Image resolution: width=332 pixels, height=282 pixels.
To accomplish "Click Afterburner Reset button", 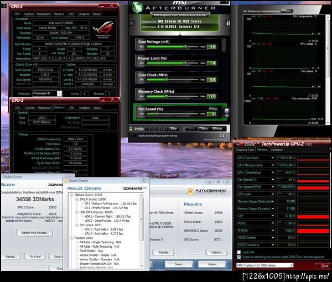I will [x=204, y=129].
